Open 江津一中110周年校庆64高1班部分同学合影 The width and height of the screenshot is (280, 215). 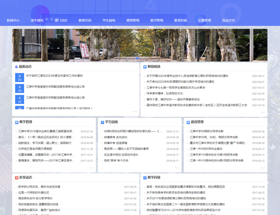pyautogui.click(x=217, y=160)
